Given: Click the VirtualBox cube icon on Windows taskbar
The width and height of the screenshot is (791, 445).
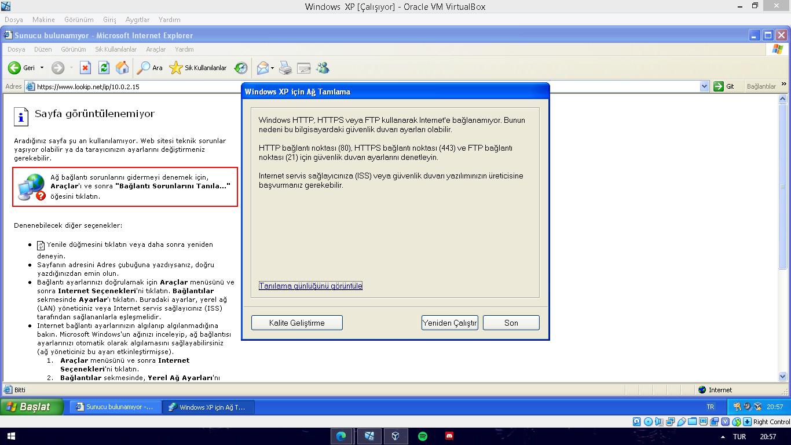Looking at the screenshot, I should (395, 436).
